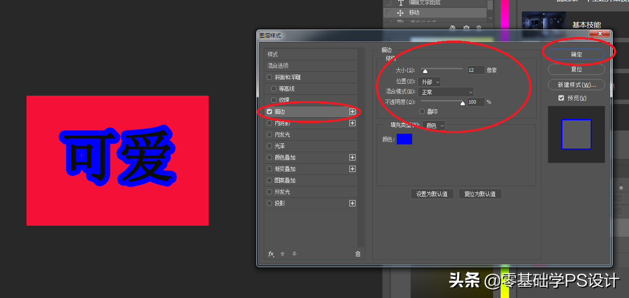Select the 图案叠加 row label
Image resolution: width=629 pixels, height=298 pixels.
pos(285,180)
